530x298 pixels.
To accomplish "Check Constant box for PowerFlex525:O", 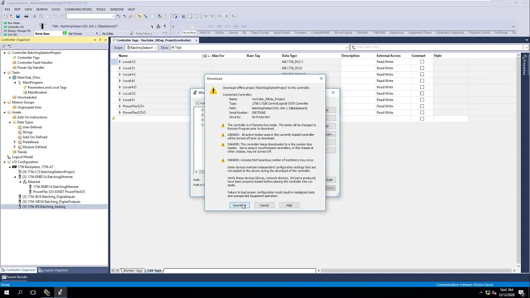I will [422, 113].
